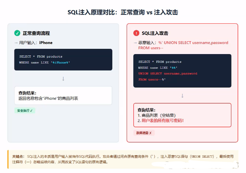Screen dimensions: 246x173
Task: Click the red exclamation icon beside SQL注入攻击
Action: pyautogui.click(x=136, y=33)
